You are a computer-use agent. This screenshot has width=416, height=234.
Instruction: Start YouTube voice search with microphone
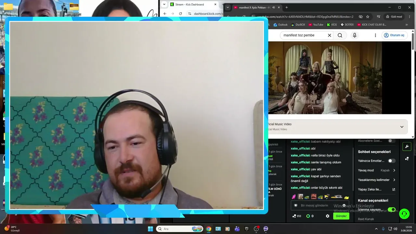[x=355, y=35]
